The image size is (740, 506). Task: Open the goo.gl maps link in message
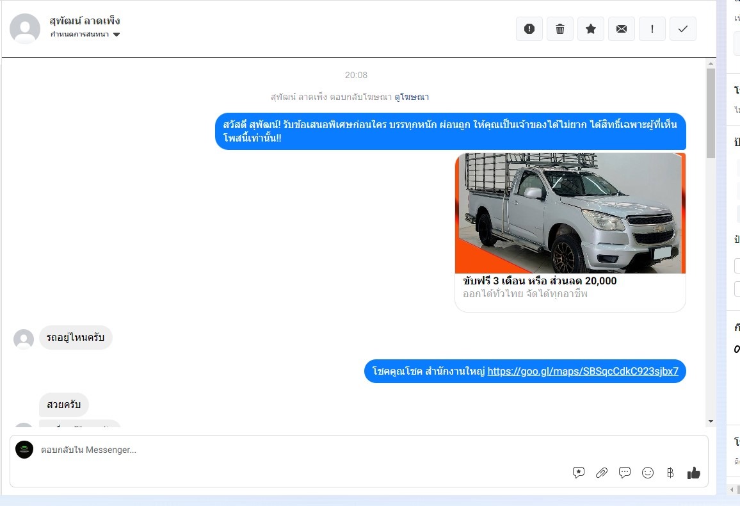pyautogui.click(x=583, y=371)
